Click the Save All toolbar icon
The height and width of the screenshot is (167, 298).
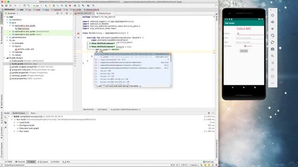pos(6,6)
